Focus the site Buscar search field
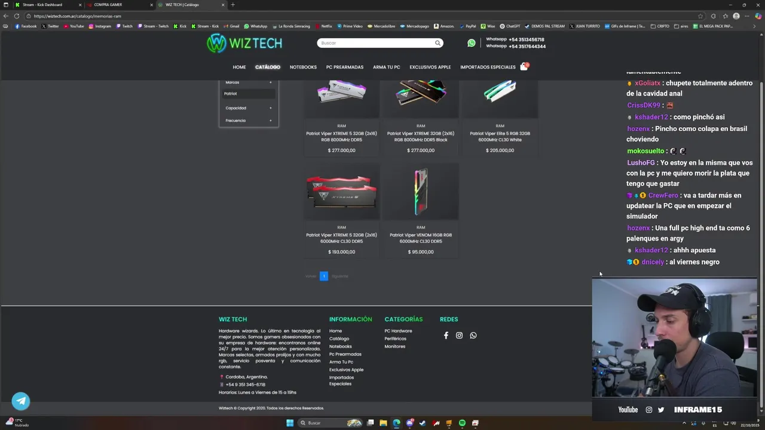This screenshot has width=765, height=430. pyautogui.click(x=375, y=43)
